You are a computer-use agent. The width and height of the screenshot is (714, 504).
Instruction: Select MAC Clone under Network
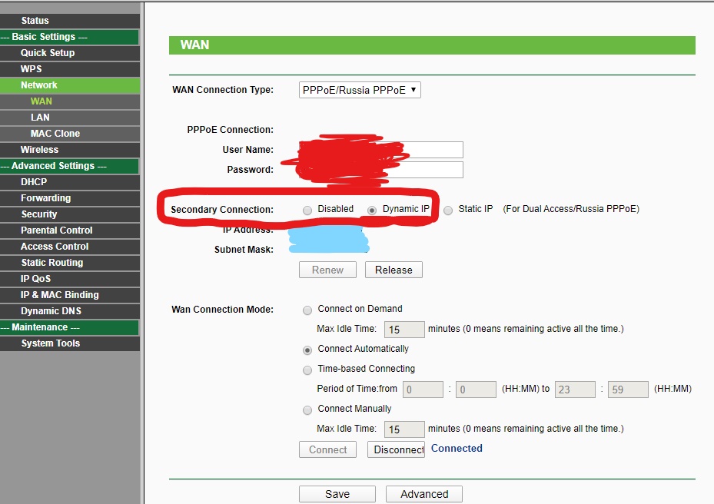pyautogui.click(x=55, y=134)
